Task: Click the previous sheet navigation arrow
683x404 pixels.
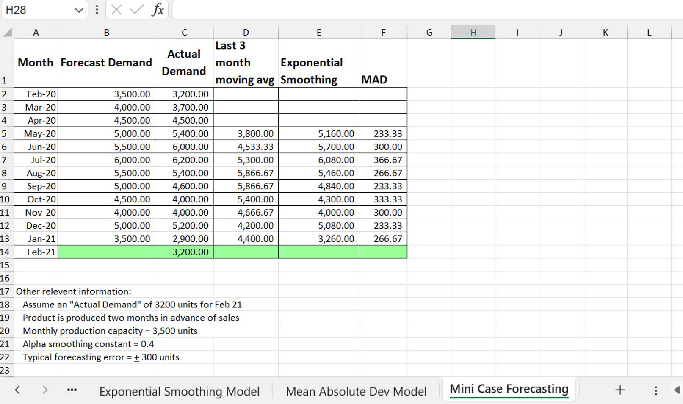Action: tap(18, 390)
